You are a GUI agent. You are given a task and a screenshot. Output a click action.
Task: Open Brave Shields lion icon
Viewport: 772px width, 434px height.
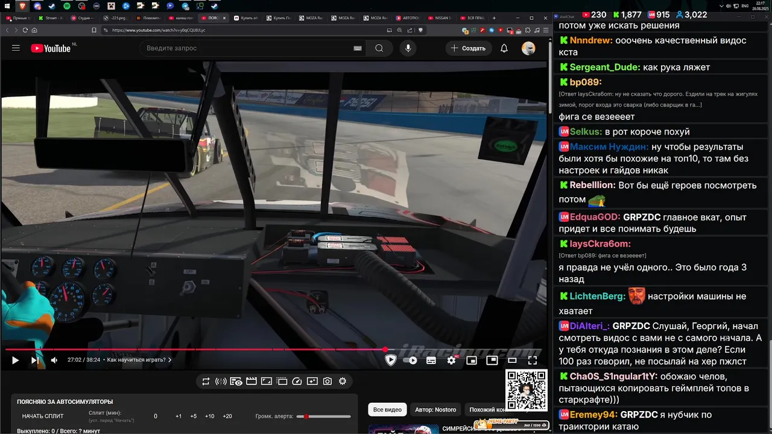pos(420,30)
